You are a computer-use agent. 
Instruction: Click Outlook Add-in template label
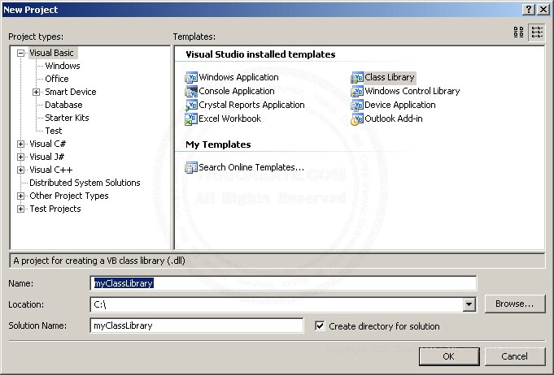(394, 119)
